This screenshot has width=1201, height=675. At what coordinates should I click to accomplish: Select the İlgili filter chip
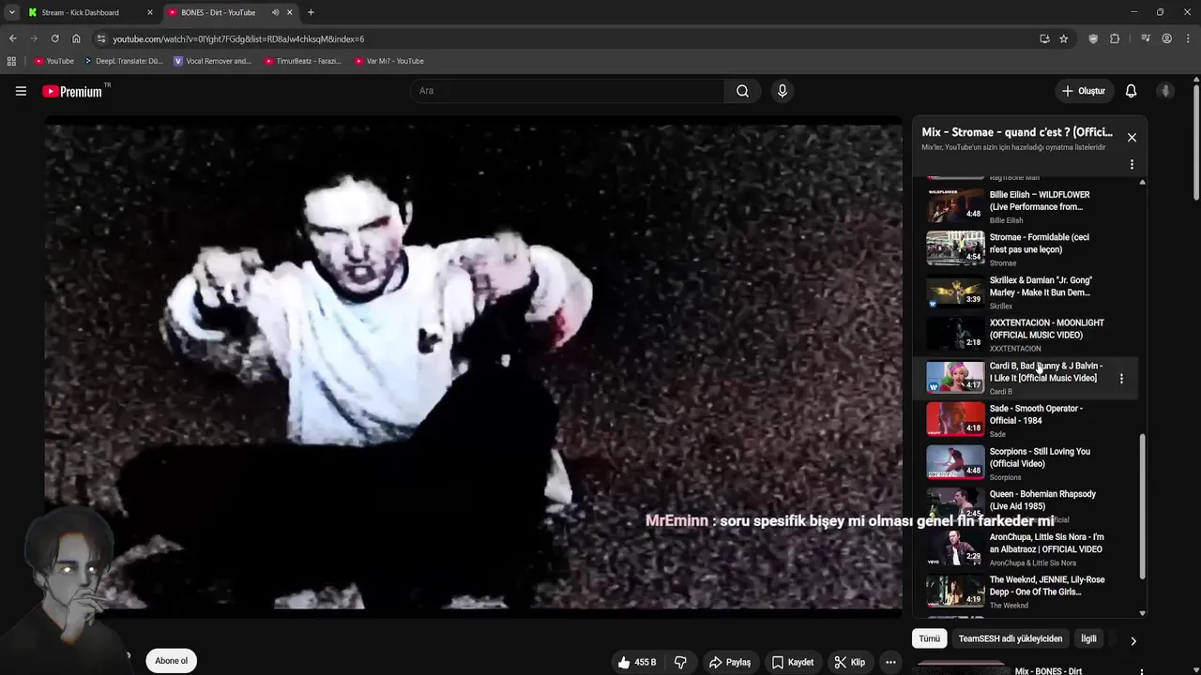point(1088,638)
